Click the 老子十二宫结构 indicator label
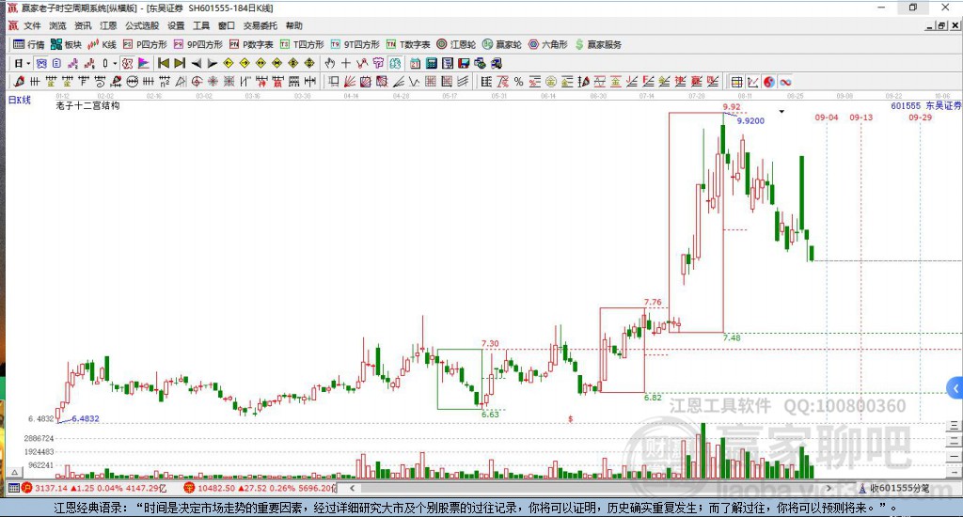The height and width of the screenshot is (517, 963). coord(87,105)
